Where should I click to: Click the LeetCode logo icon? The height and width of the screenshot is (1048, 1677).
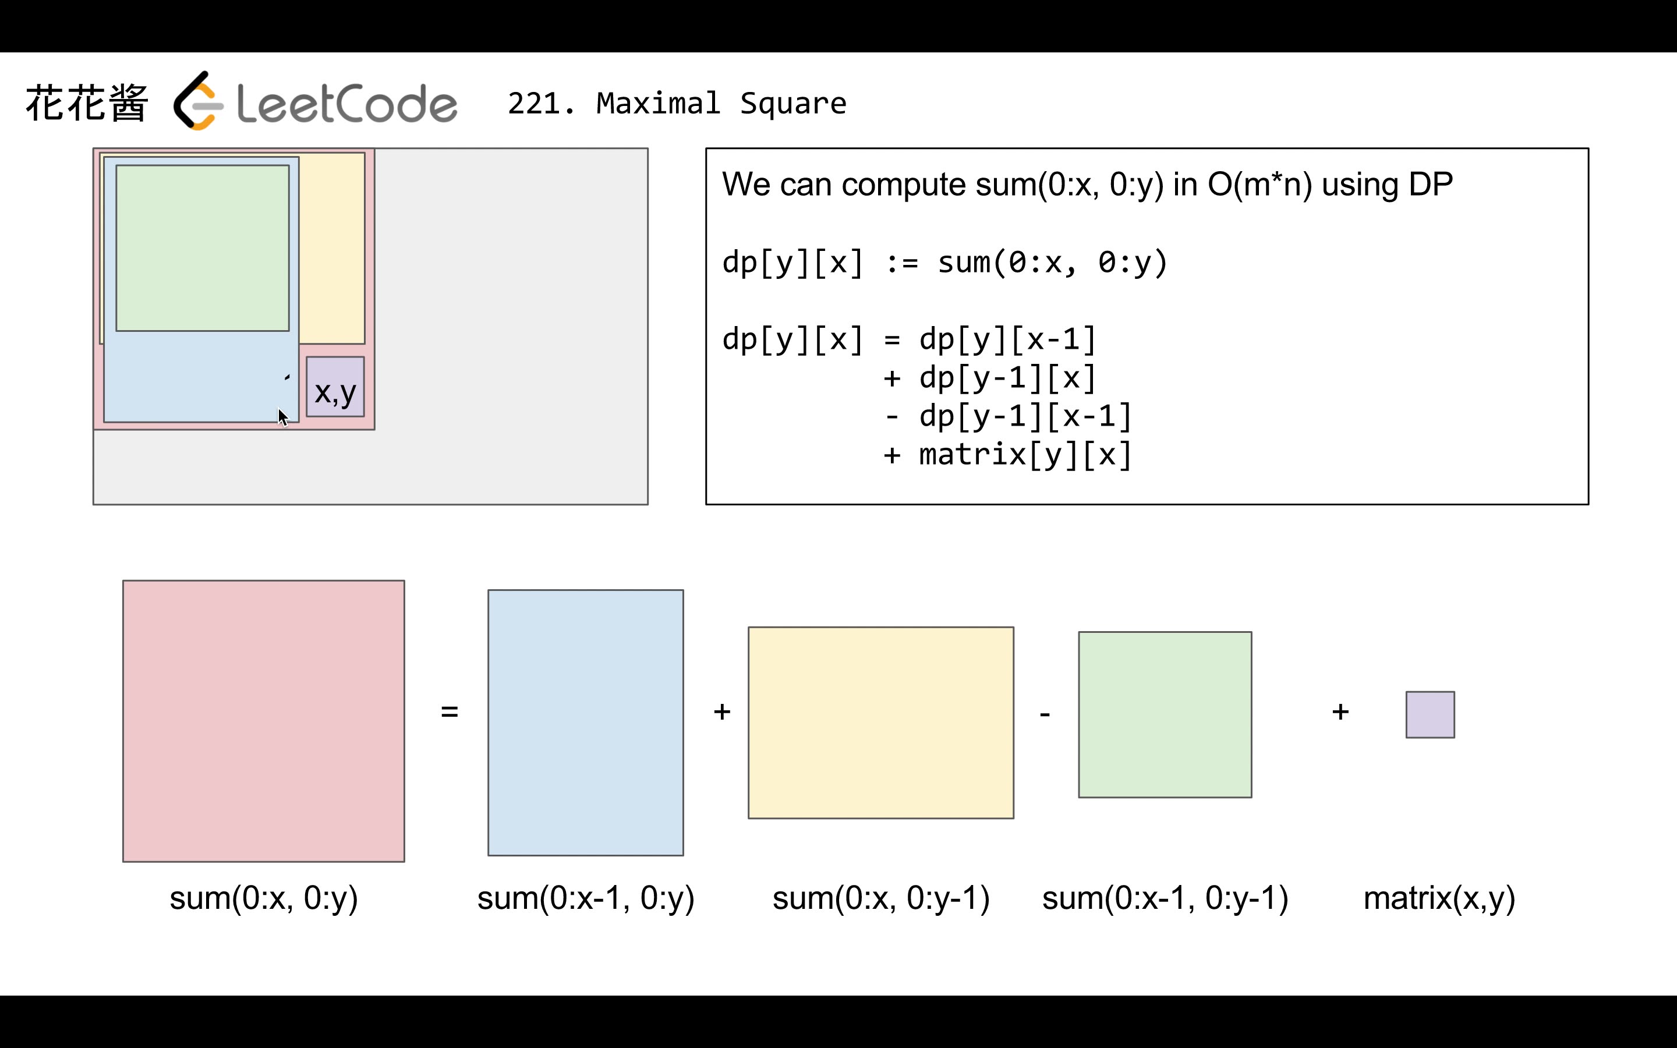[198, 101]
